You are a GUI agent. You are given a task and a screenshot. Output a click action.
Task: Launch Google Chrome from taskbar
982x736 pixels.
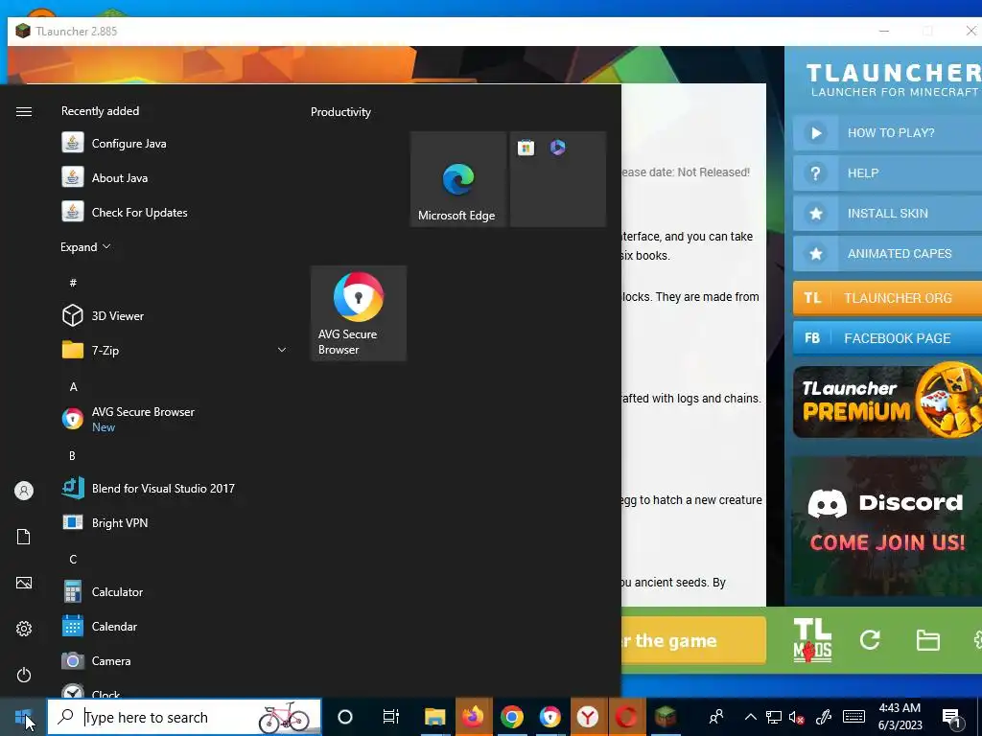click(x=512, y=717)
